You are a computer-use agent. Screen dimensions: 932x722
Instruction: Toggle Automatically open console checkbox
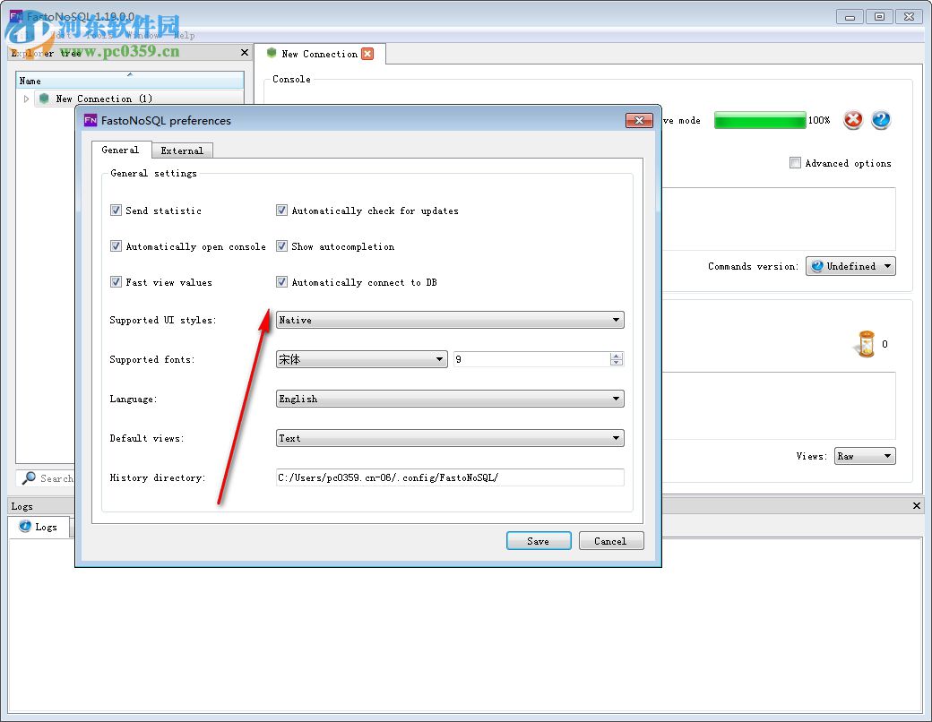[116, 246]
